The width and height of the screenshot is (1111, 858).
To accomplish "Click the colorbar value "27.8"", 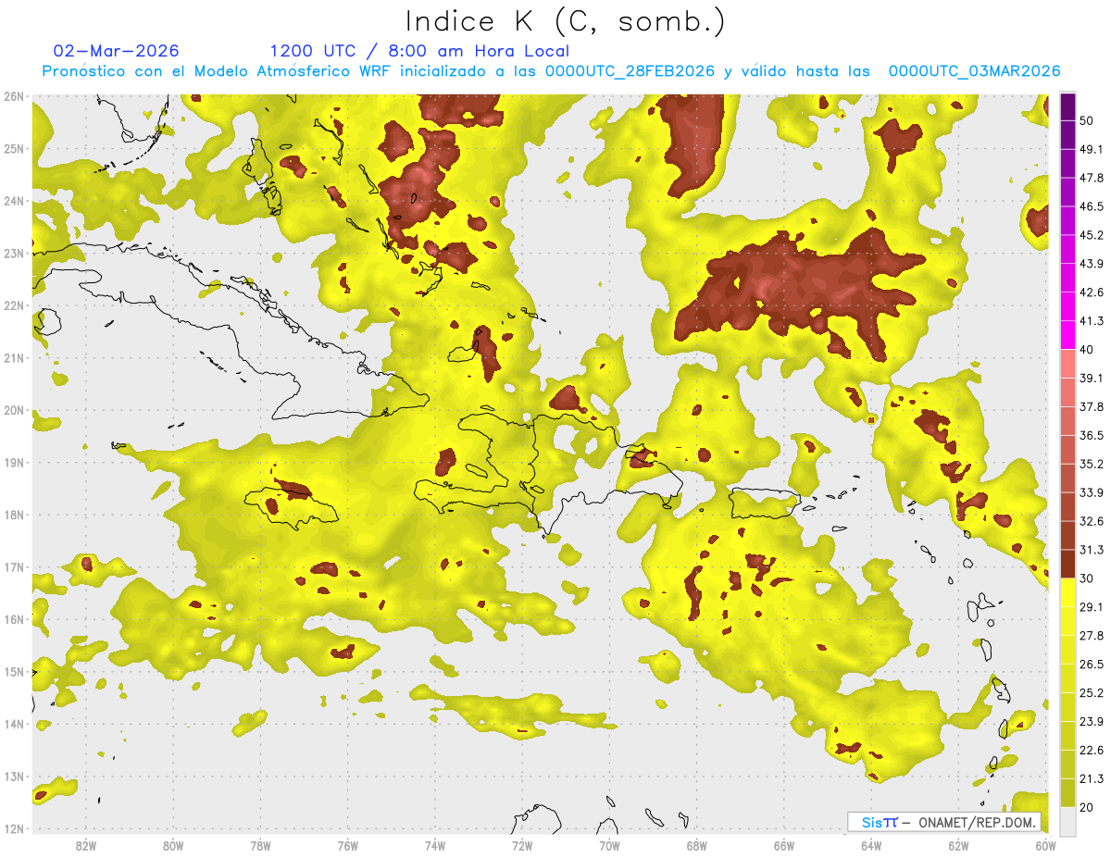I will pyautogui.click(x=1091, y=635).
